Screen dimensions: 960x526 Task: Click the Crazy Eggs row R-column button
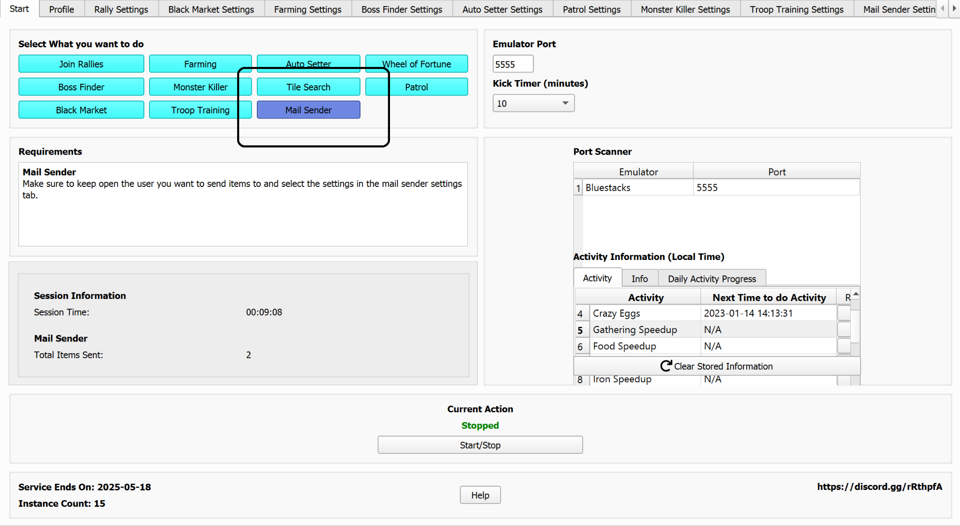click(x=844, y=313)
